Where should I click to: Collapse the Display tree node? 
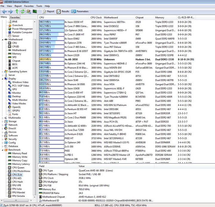point(2,79)
